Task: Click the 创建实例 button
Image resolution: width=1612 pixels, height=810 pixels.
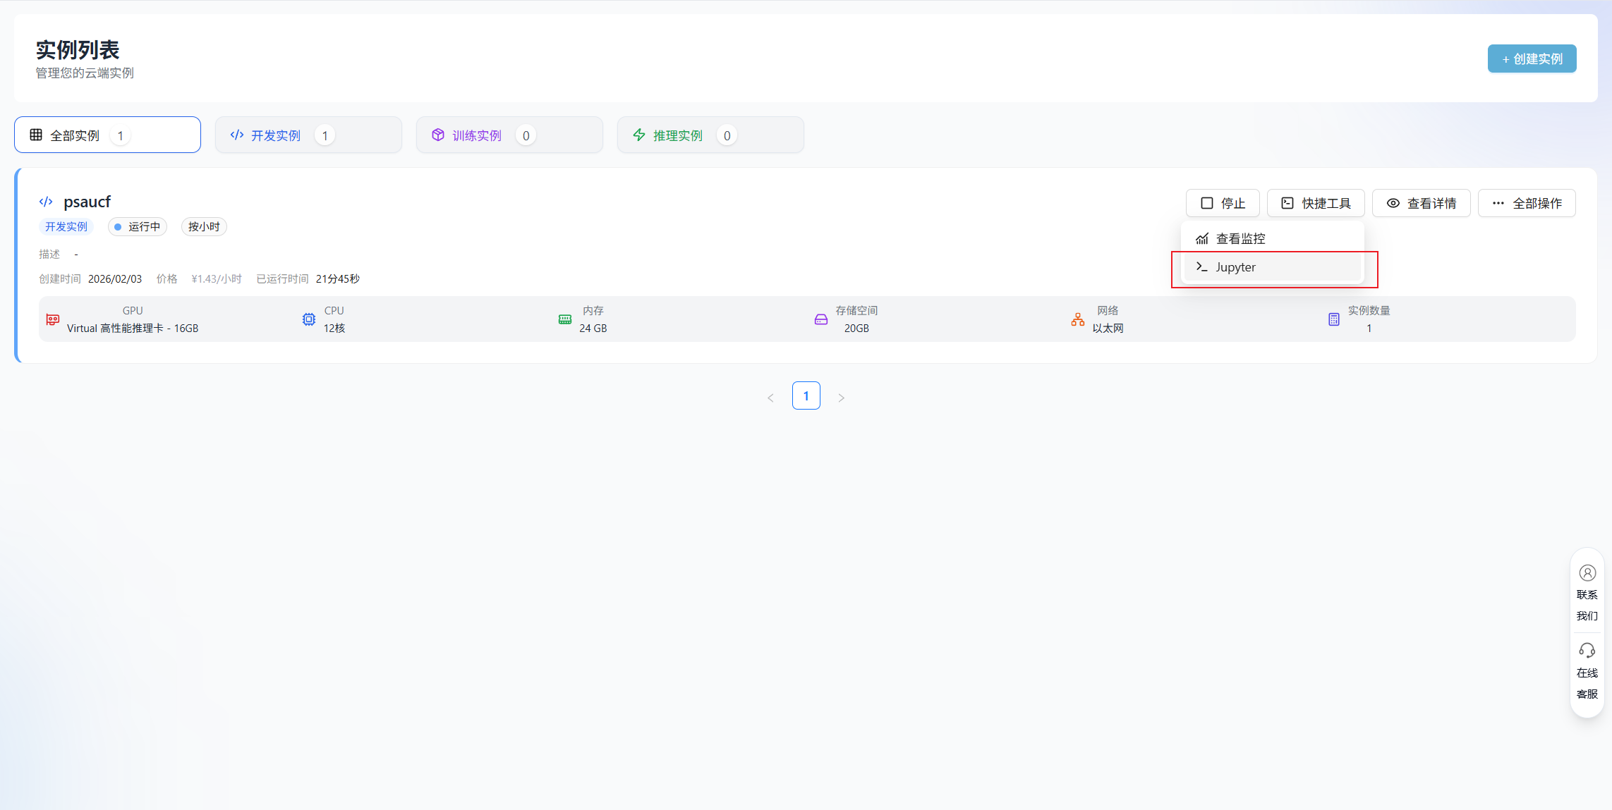Action: [x=1532, y=59]
